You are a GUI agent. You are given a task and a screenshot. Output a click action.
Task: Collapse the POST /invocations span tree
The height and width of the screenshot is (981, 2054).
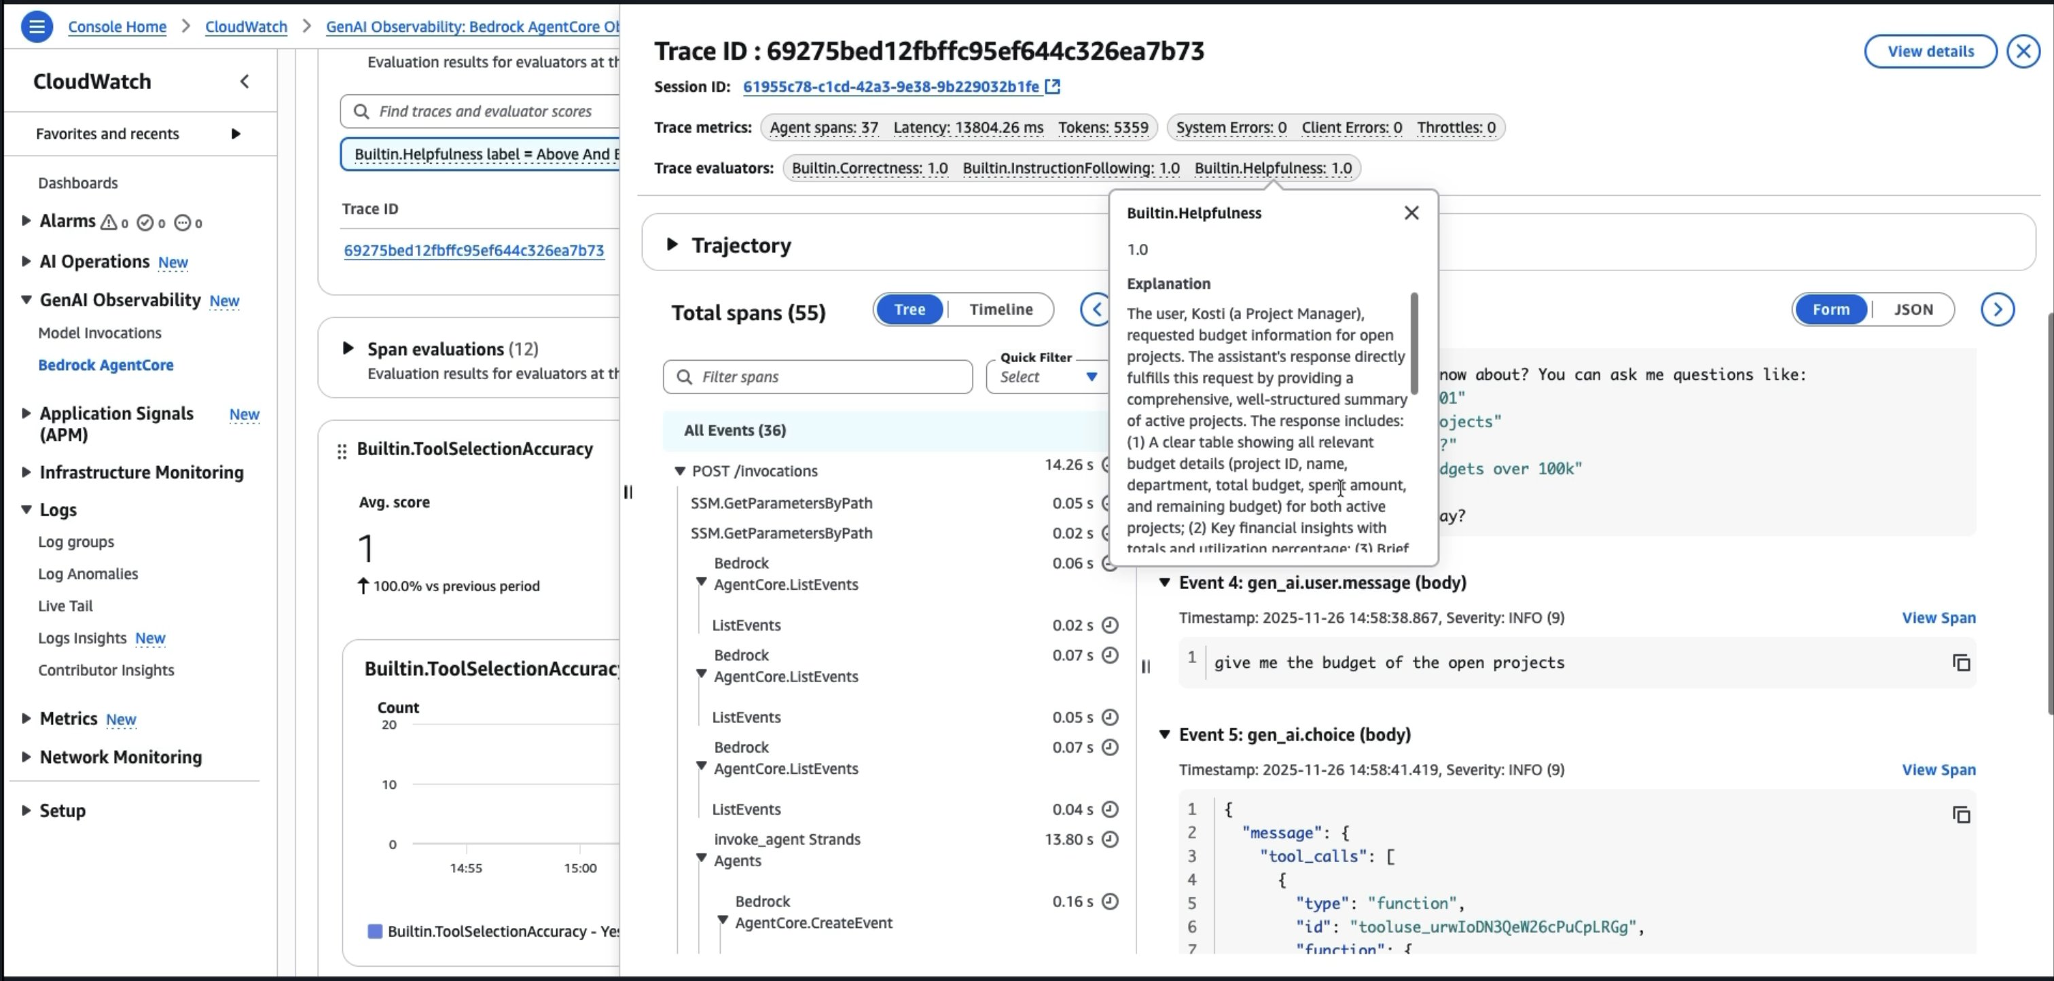680,471
